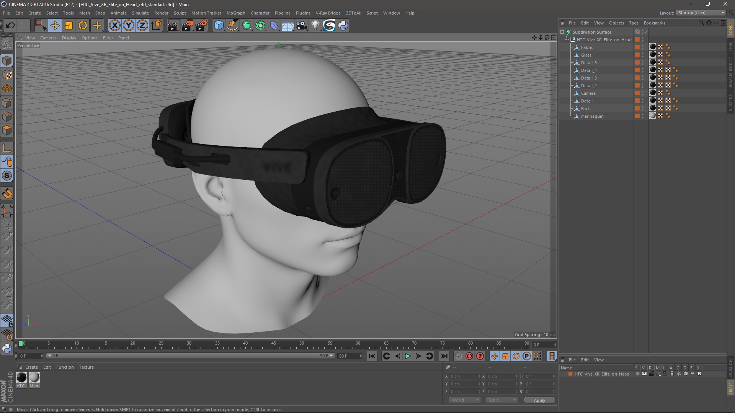This screenshot has height=413, width=735.
Task: Toggle X axis lock
Action: pyautogui.click(x=114, y=26)
